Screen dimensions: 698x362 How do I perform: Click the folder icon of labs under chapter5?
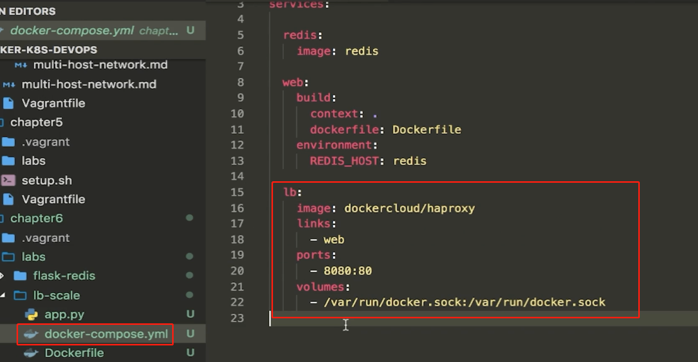click(x=8, y=161)
